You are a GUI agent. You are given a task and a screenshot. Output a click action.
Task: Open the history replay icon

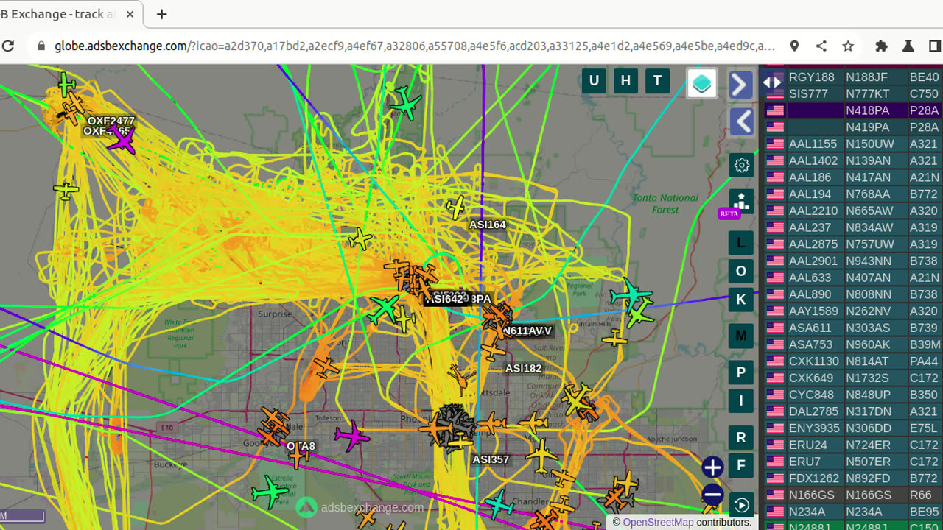tap(741, 505)
